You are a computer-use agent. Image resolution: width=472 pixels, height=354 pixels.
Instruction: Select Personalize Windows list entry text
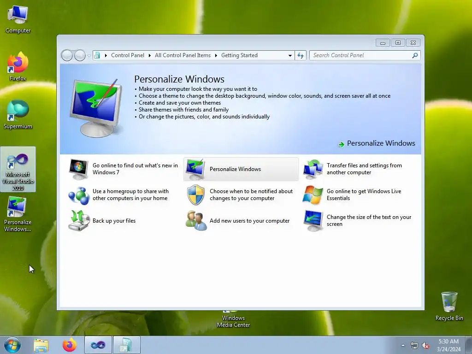click(235, 169)
